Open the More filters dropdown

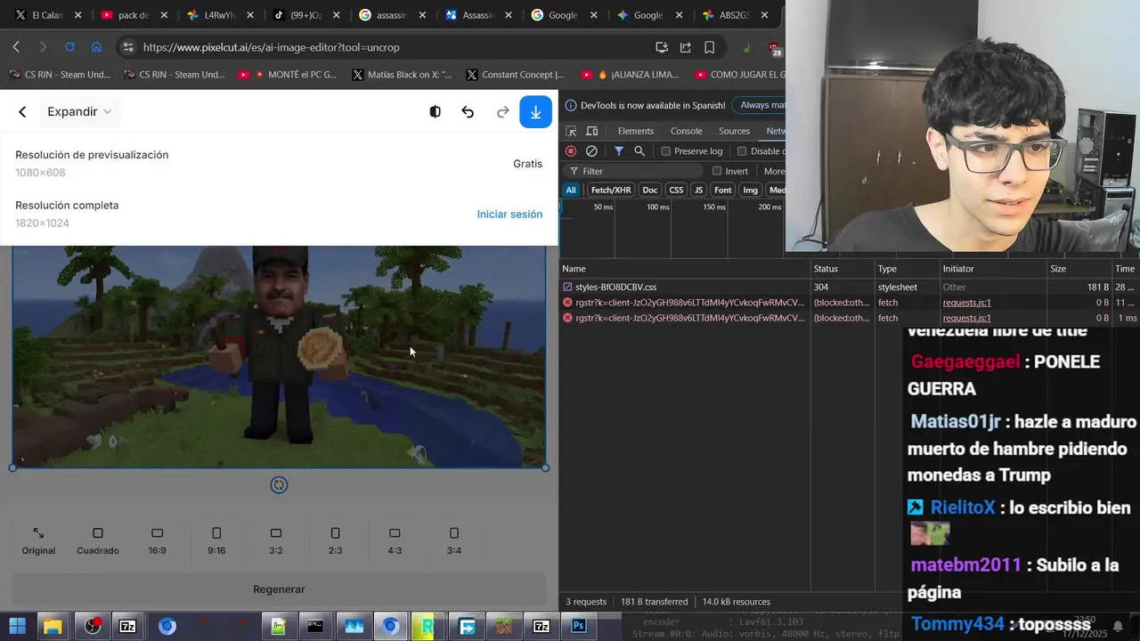(773, 171)
